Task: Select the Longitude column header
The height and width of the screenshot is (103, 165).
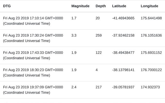Action: [x=150, y=6]
